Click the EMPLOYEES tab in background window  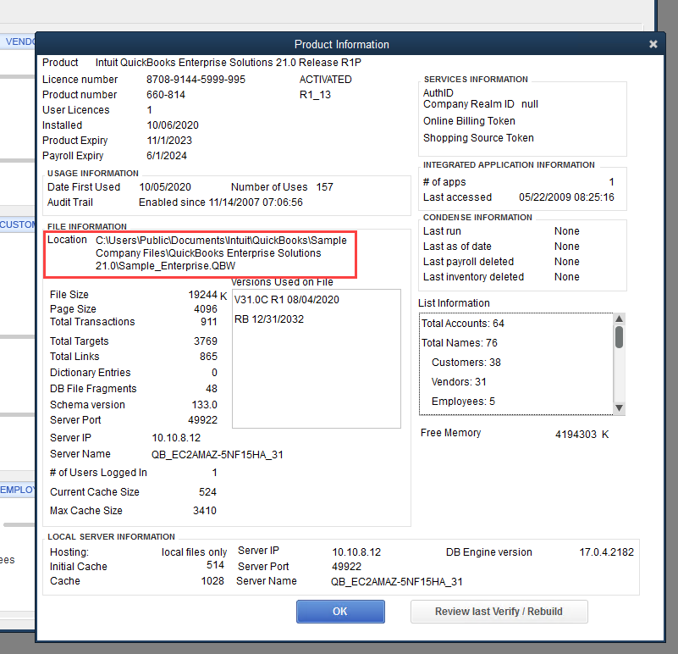pos(17,490)
